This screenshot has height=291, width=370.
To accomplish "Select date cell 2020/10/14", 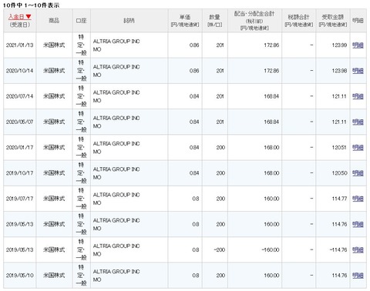I will [20, 71].
